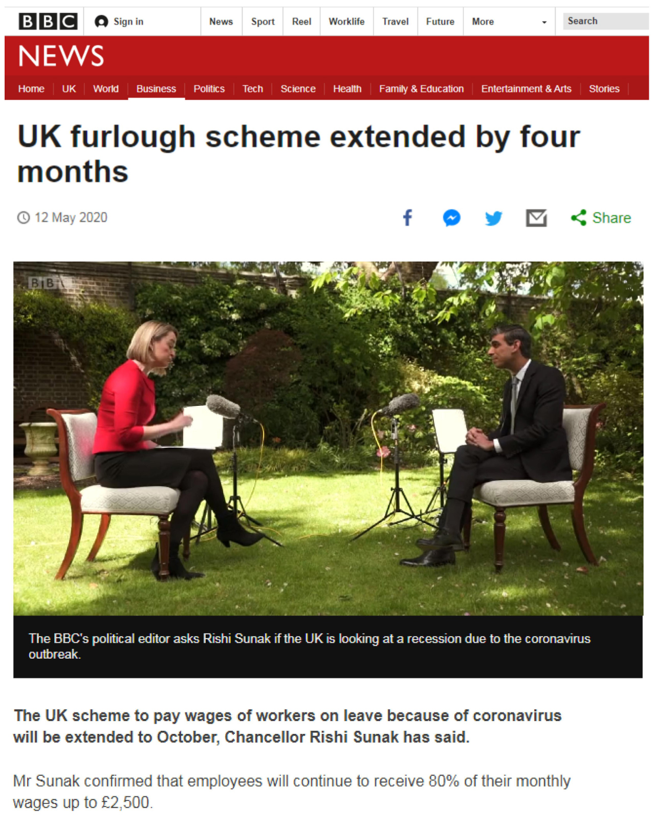Open the More menu

(483, 21)
